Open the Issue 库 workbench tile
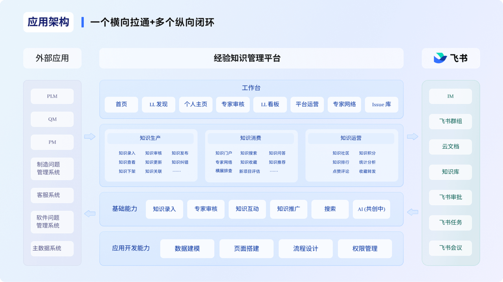 click(382, 105)
